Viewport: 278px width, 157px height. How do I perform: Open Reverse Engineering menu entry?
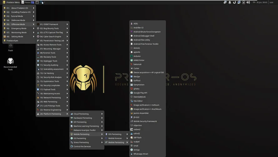[53, 110]
